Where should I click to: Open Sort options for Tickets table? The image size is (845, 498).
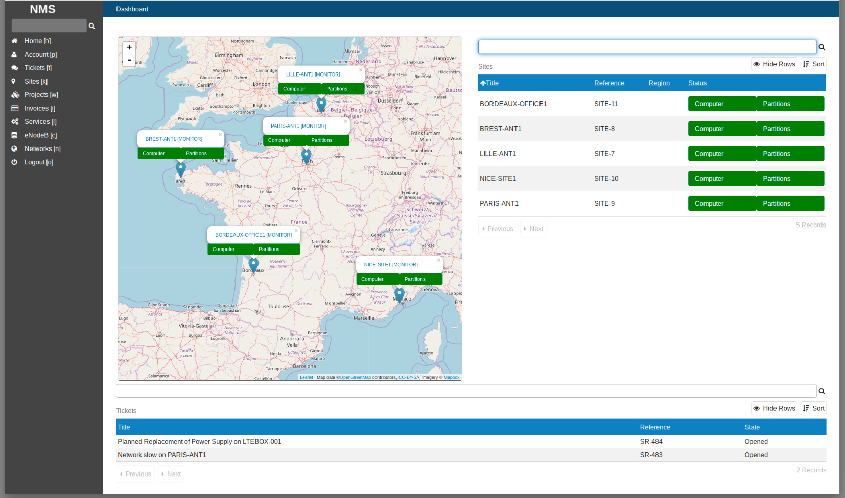pyautogui.click(x=813, y=408)
